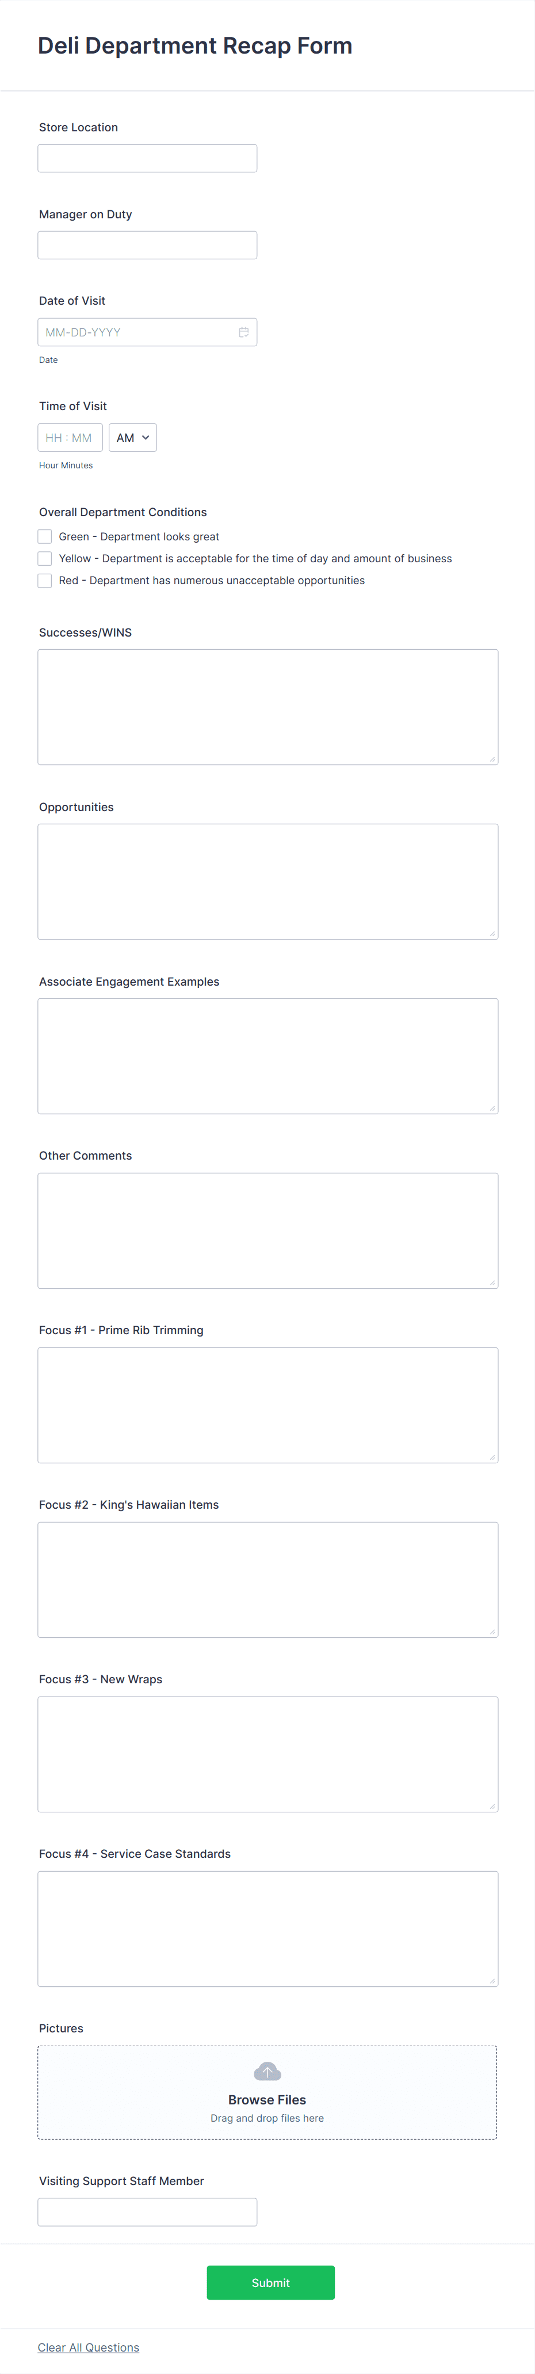The image size is (535, 2374).
Task: Click the Associate Engagement Examples text area
Action: (267, 1055)
